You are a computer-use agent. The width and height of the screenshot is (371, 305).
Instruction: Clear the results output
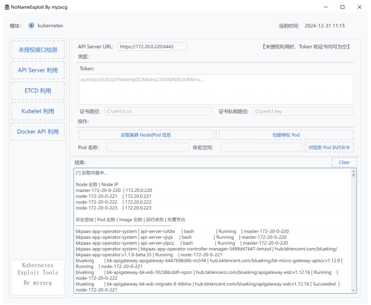[344, 162]
